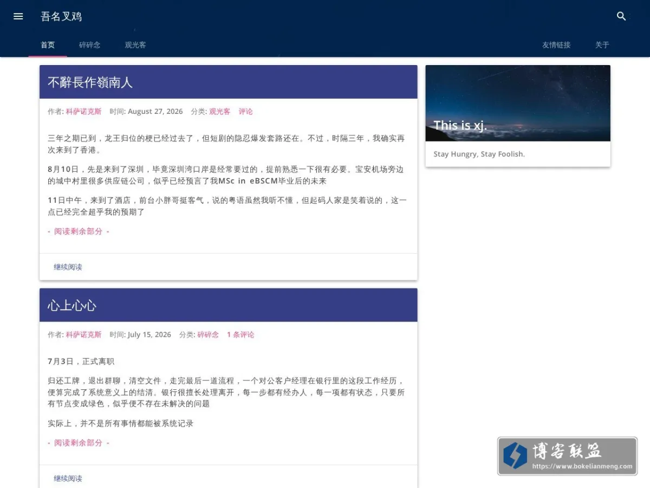Click author 科萨诺克斯 in 心上心心 post
Screen dimensions: 650x488
click(83, 335)
